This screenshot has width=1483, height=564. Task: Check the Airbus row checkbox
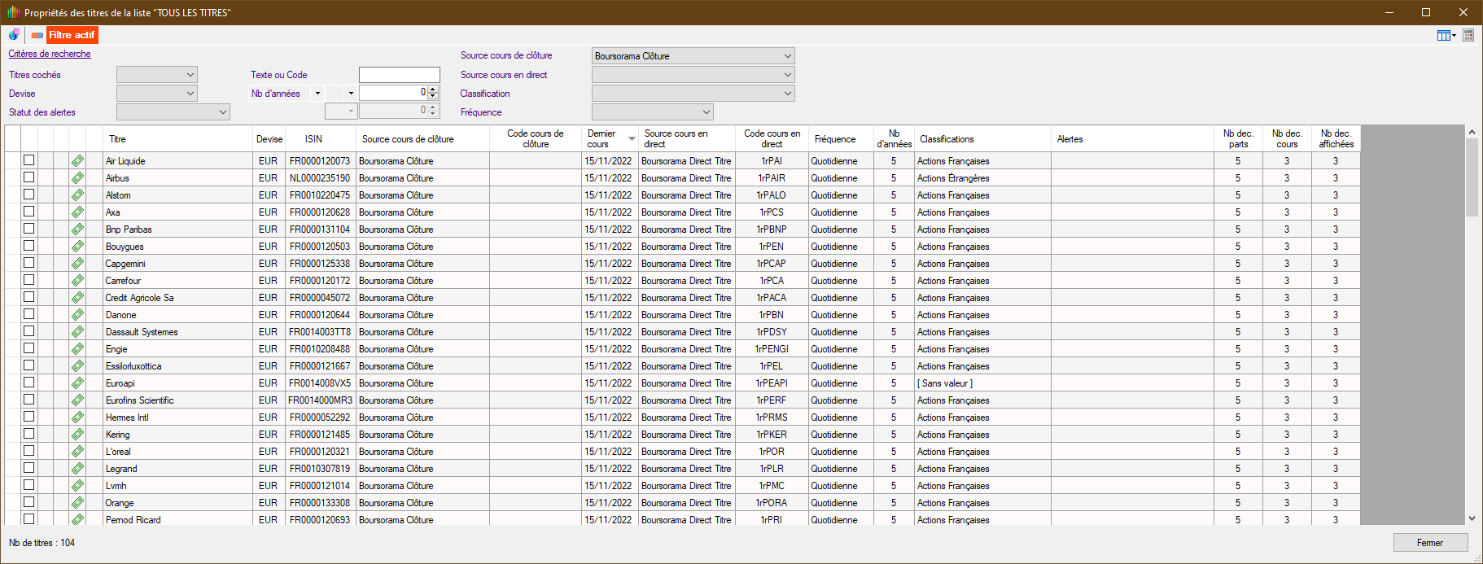coord(29,177)
